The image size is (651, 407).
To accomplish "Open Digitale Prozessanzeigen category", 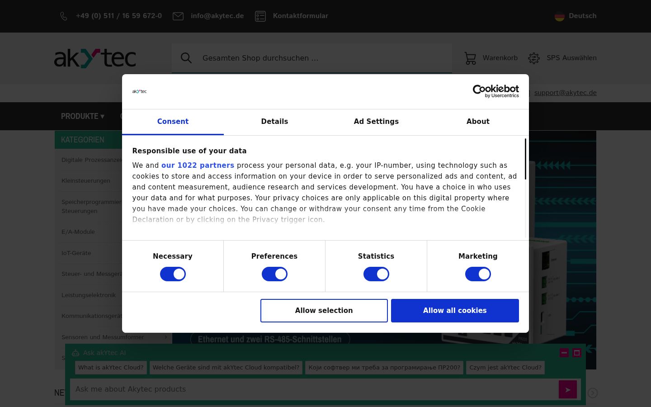I will click(x=92, y=160).
